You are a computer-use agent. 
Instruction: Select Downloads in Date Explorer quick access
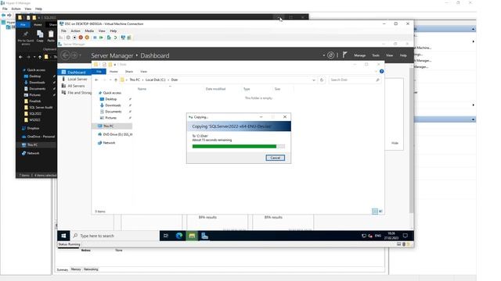coord(113,105)
